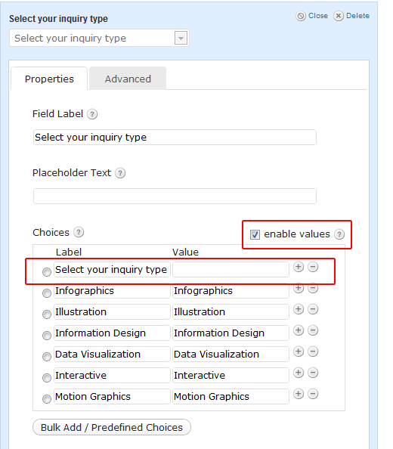The image size is (393, 449).
Task: Edit the Data Visualization label field
Action: coord(112,355)
